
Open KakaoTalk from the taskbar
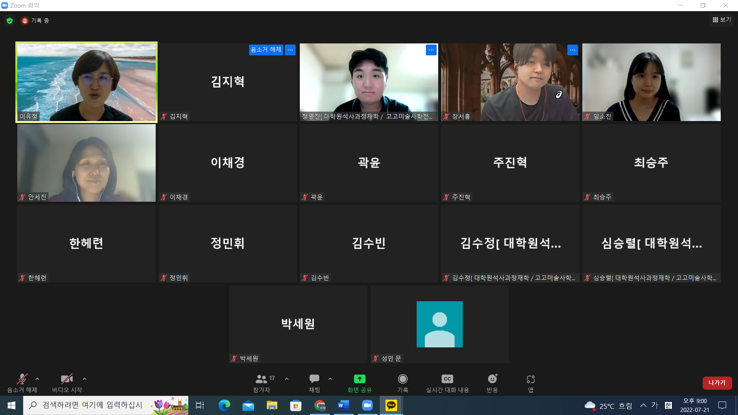pos(391,405)
